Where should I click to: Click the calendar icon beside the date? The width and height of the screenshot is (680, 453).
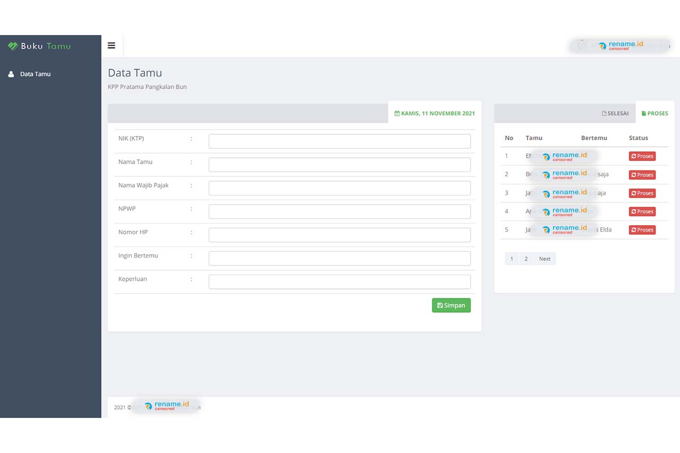397,113
